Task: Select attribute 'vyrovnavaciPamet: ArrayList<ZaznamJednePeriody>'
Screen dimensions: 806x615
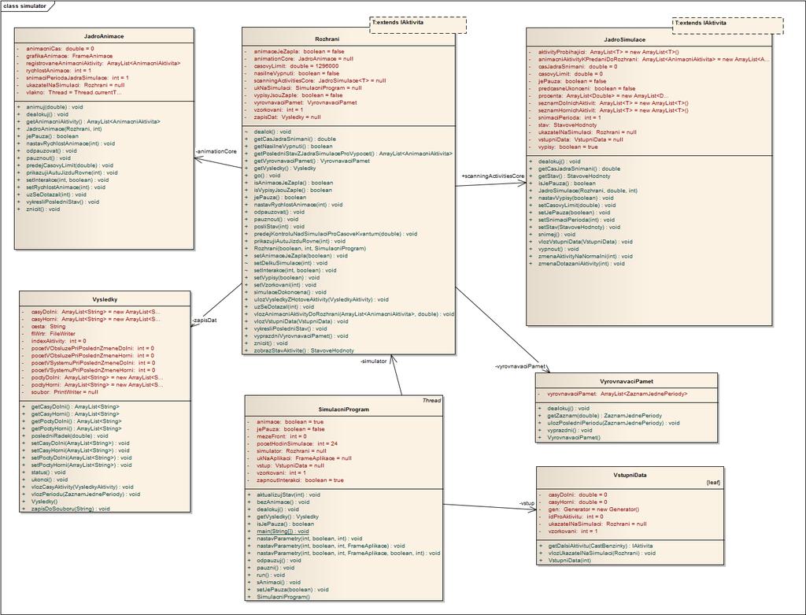Action: (x=617, y=394)
